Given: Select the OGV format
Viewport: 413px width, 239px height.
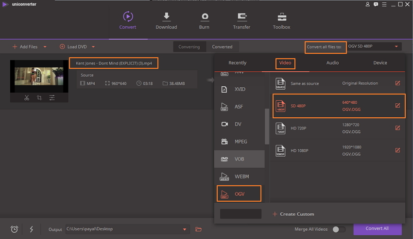Looking at the screenshot, I should coord(239,194).
